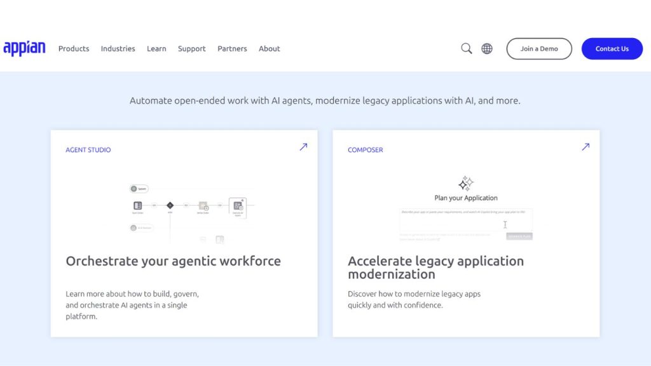This screenshot has width=651, height=366.
Task: Open the globe language selector icon
Action: coord(486,48)
